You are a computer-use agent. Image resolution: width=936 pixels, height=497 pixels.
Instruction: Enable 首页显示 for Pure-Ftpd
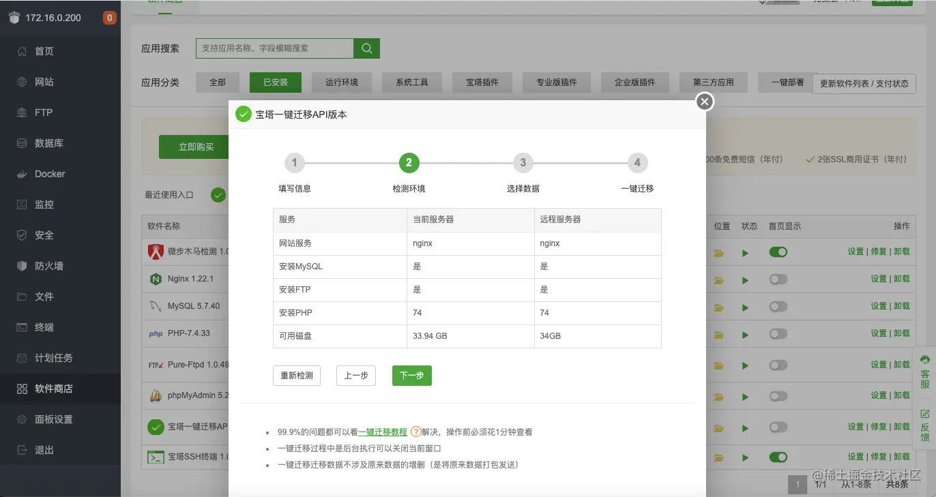[x=778, y=365]
